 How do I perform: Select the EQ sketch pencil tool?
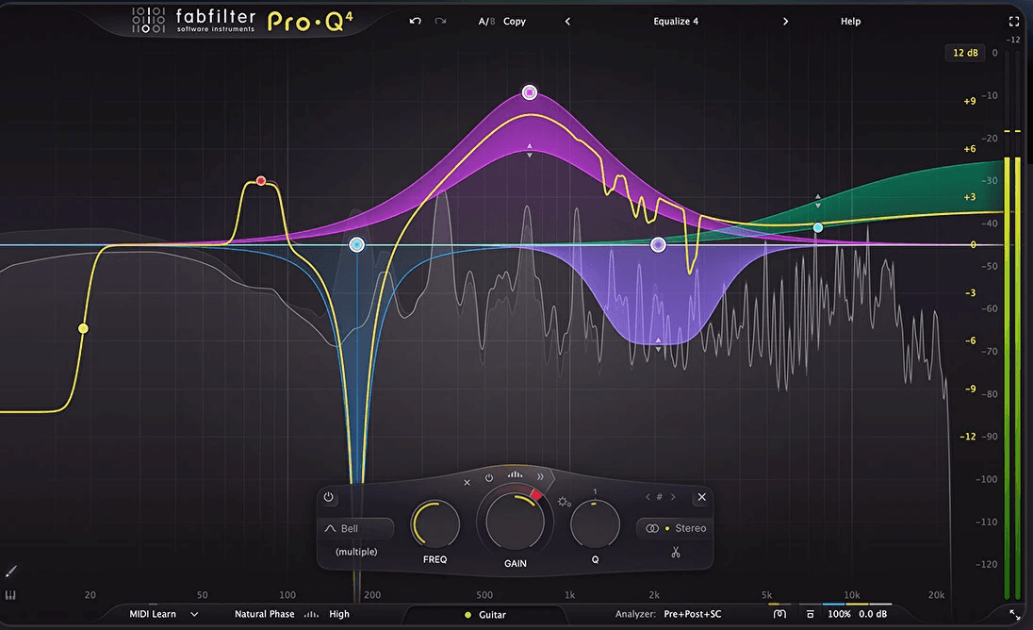pos(11,572)
